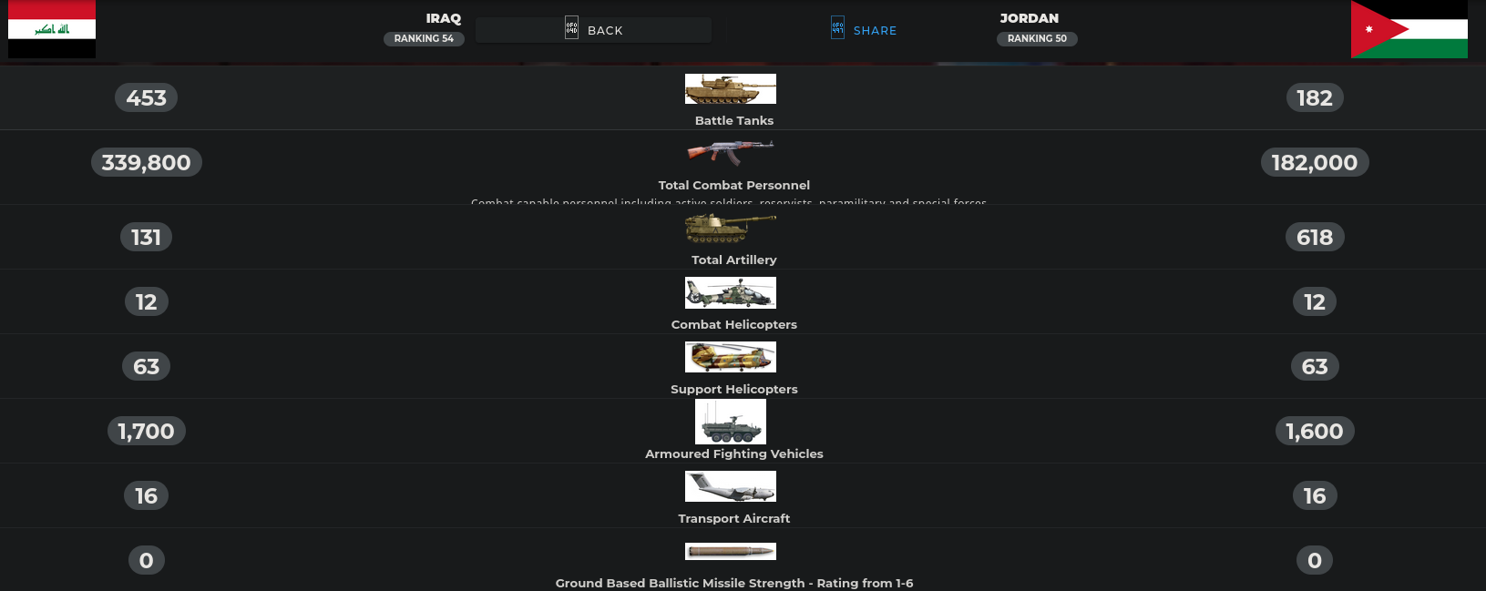Click Iraq's armoured vehicles value 1,700
1486x591 pixels.
click(146, 431)
